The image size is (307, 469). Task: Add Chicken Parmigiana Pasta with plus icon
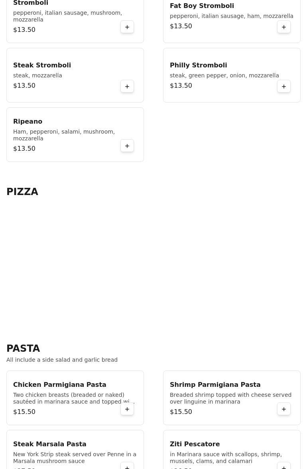(x=127, y=409)
